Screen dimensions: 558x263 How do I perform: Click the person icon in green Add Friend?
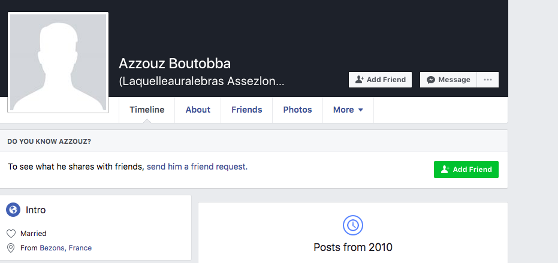click(445, 170)
